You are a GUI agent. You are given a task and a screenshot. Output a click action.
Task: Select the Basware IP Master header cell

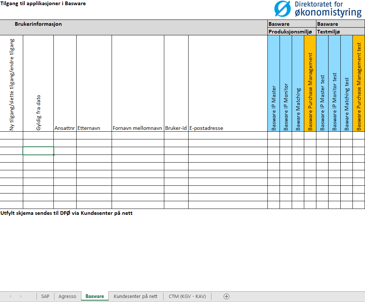coord(274,84)
